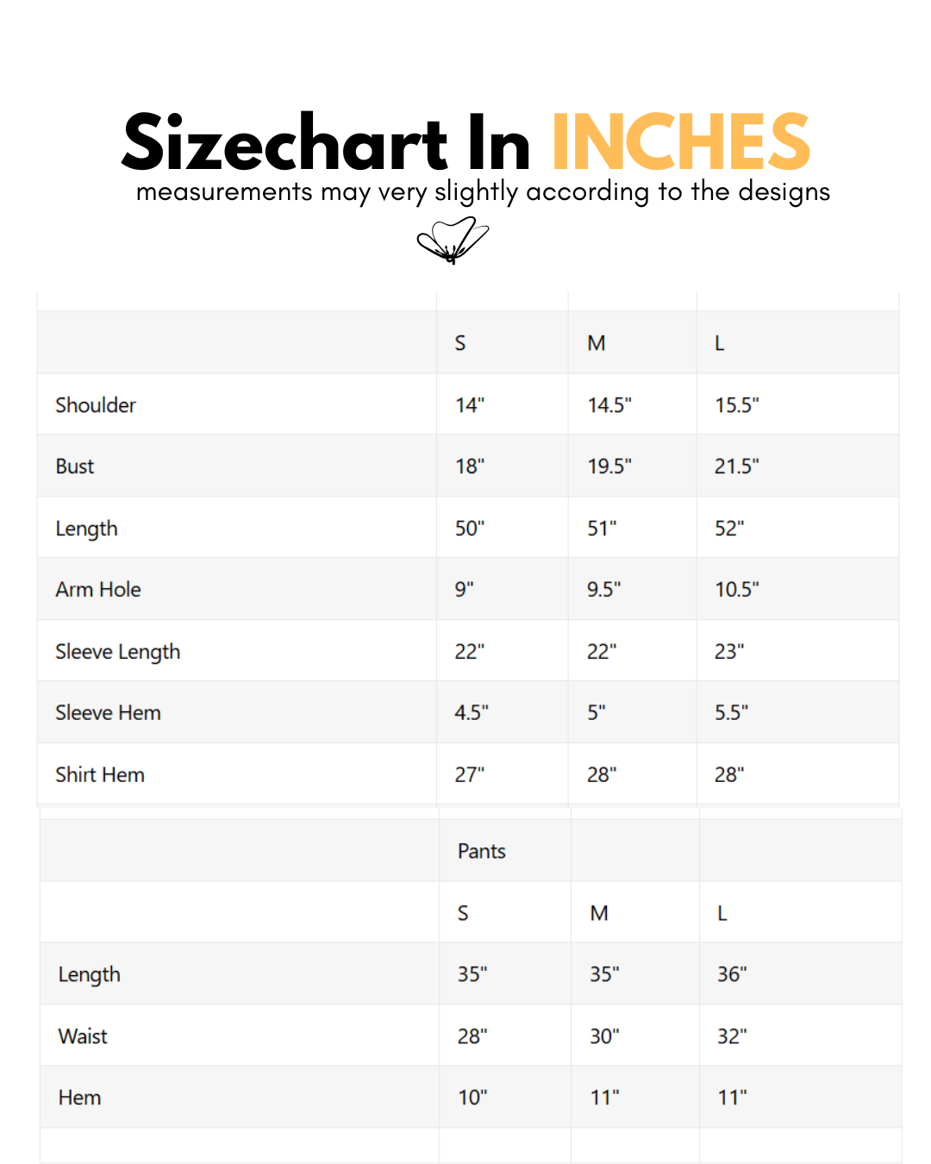The height and width of the screenshot is (1164, 931).
Task: Click the butterfly logo under the subtitle
Action: (x=453, y=240)
